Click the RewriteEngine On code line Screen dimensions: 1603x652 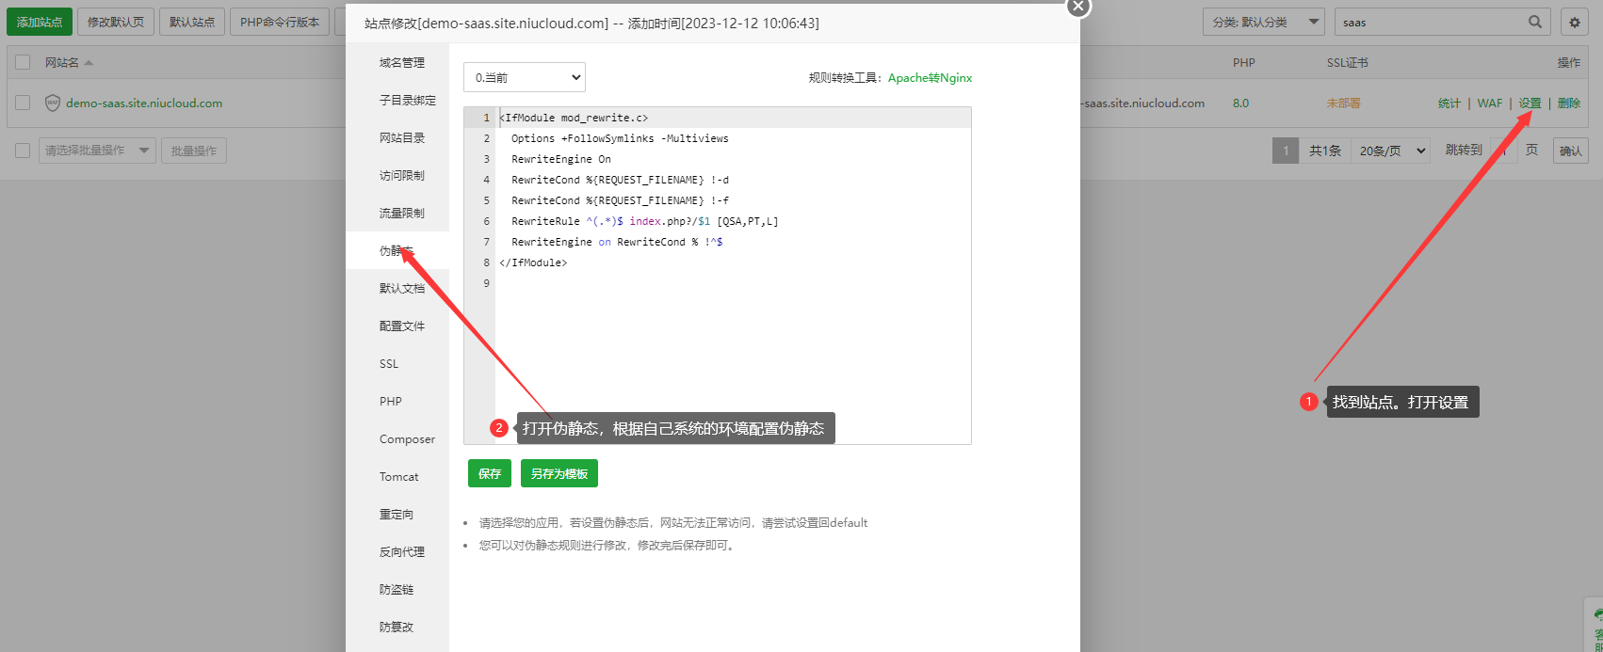coord(561,159)
